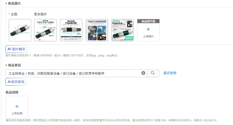Open AI类目查询 category lookup

click(x=16, y=82)
